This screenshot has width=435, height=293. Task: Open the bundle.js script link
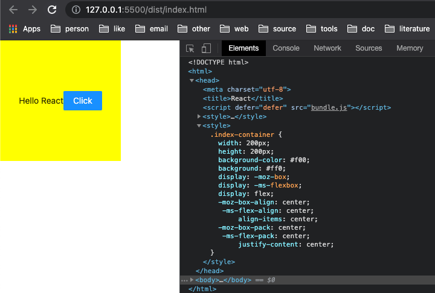click(329, 108)
